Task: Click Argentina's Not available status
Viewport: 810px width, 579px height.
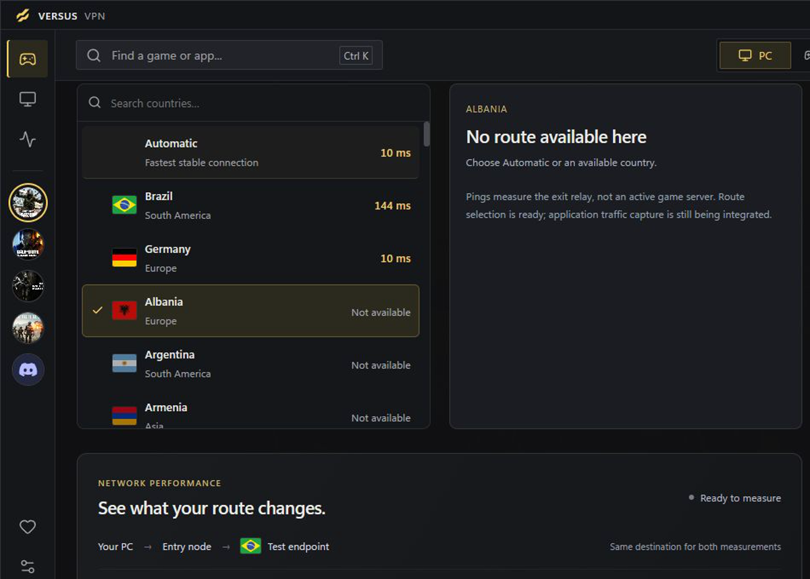Action: coord(381,365)
